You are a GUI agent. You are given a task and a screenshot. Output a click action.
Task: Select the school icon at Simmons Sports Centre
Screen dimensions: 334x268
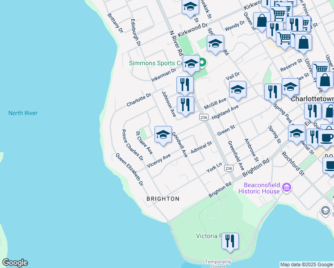191,63
